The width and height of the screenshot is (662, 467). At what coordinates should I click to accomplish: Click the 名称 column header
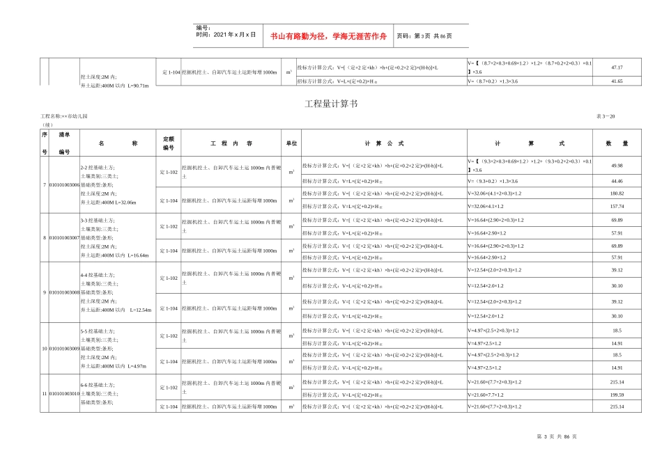click(118, 143)
